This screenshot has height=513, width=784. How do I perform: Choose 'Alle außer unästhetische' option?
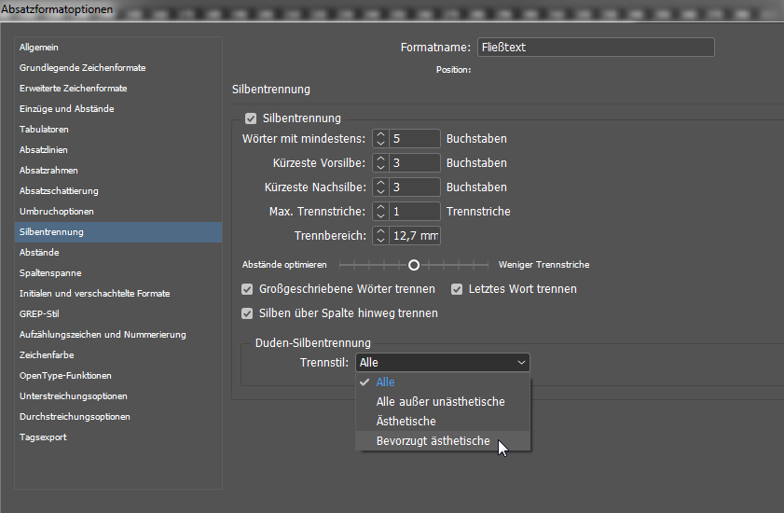point(440,402)
